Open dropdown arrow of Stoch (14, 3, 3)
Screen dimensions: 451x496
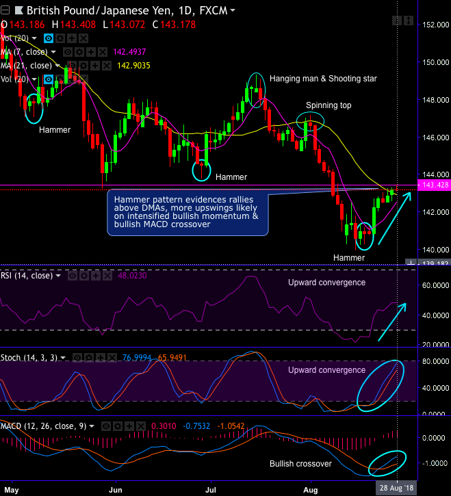coord(63,358)
